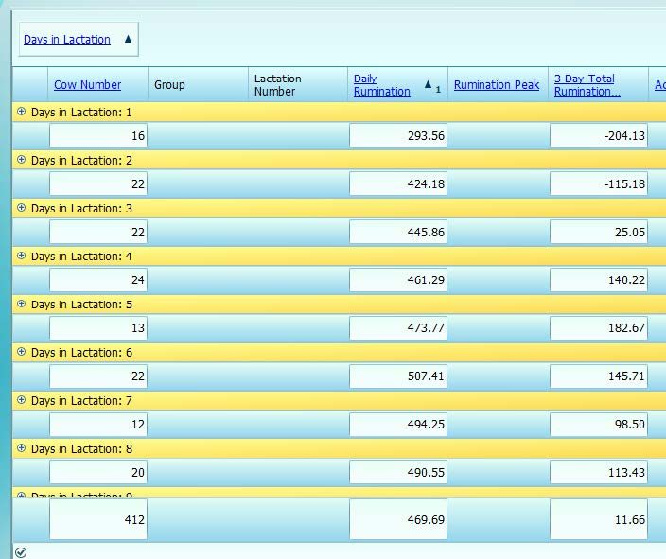Expand the Days in Lactation: 1 group
This screenshot has width=666, height=559.
21,112
